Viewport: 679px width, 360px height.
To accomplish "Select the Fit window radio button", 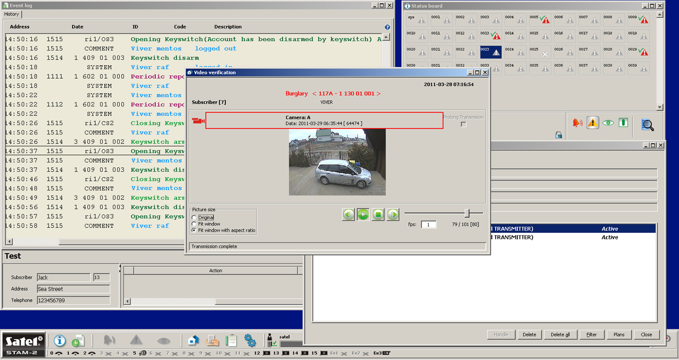I will coord(194,224).
